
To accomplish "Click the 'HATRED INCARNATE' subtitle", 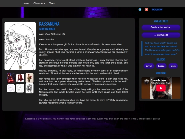I will [47, 29].
